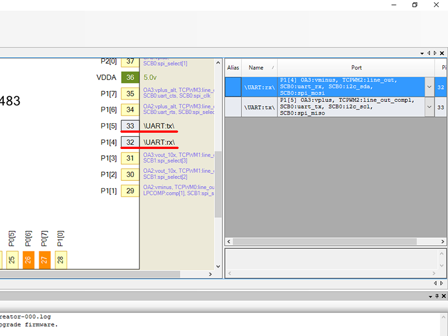Click P1[3] alternate functions text
This screenshot has width=448, height=336.
click(179, 158)
